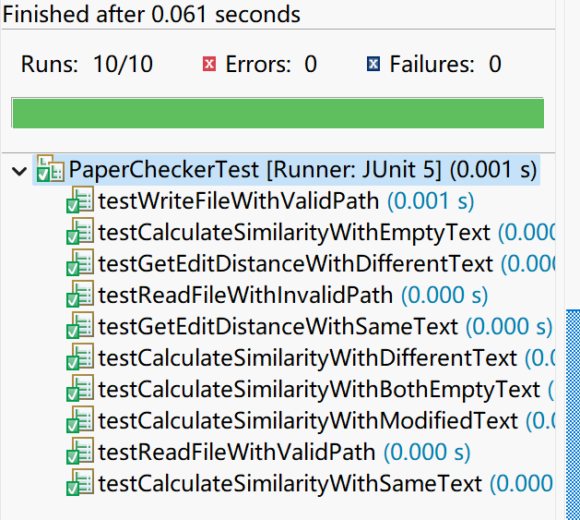
Task: Click testGetEditDistanceWithSameText test icon
Action: pos(80,326)
